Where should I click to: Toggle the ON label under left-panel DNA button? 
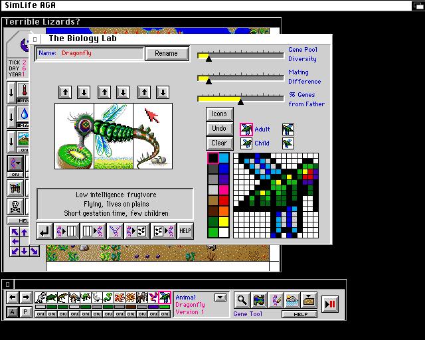pyautogui.click(x=15, y=175)
